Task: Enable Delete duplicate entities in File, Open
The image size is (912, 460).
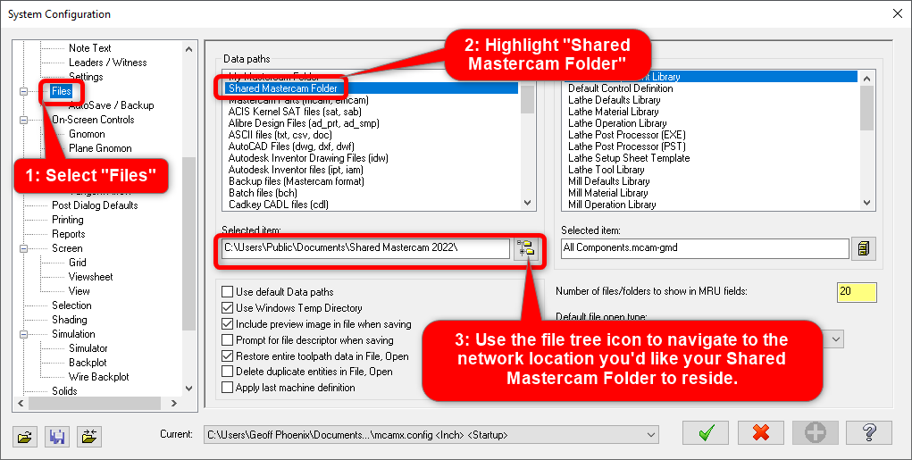Action: [228, 371]
